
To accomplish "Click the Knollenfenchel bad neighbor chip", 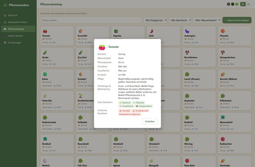I will pyautogui.click(x=140, y=111).
